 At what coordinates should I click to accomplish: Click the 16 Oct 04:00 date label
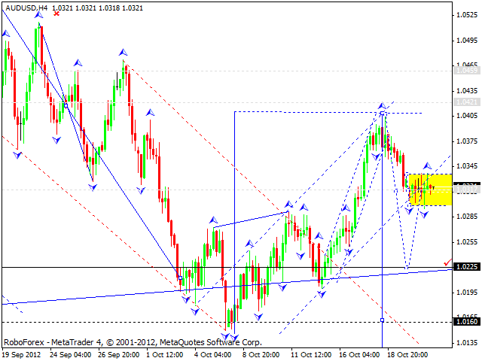[x=359, y=355]
